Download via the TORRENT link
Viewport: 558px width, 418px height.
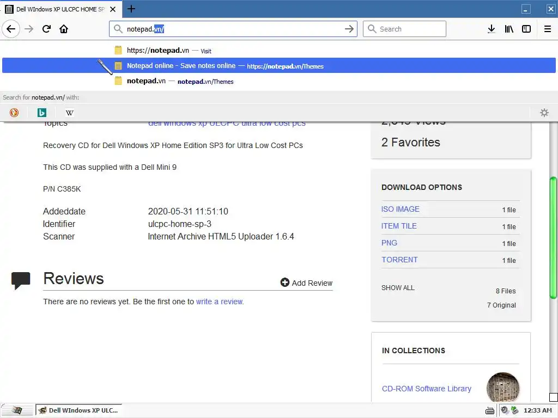399,260
